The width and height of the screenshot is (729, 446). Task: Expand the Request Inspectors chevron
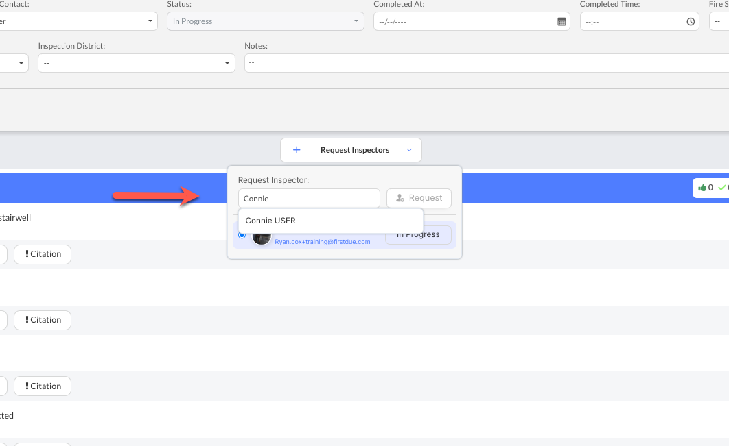click(409, 150)
